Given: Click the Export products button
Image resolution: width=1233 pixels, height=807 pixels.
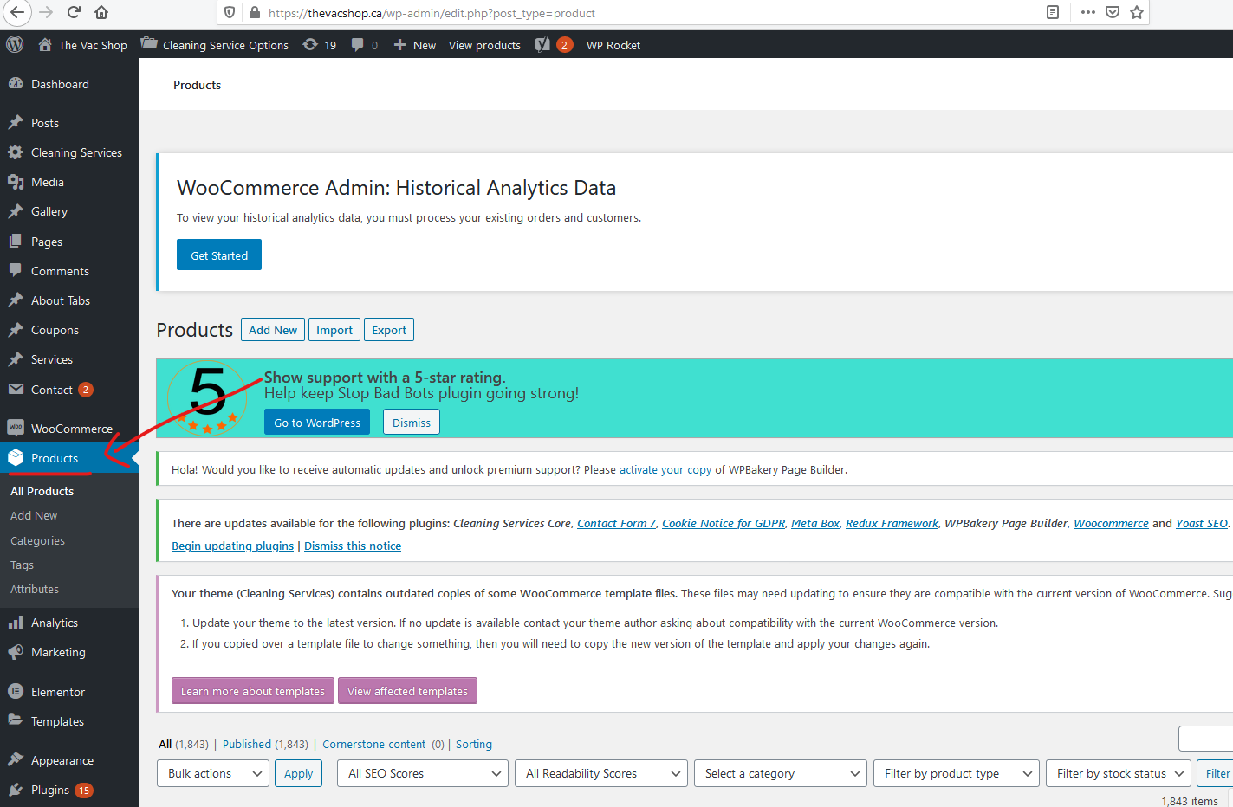Looking at the screenshot, I should (389, 330).
